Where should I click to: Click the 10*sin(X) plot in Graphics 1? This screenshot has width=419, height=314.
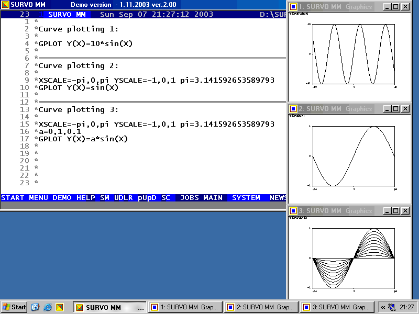pos(354,54)
